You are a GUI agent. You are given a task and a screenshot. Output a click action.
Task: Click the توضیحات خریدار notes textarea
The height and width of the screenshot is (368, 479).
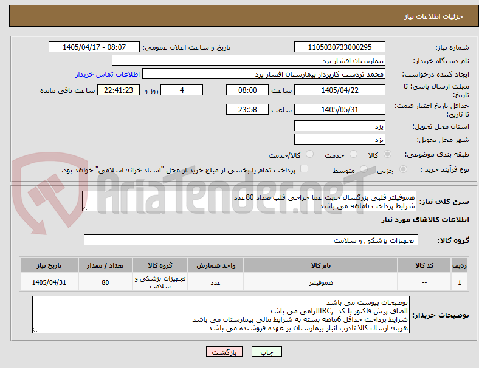pyautogui.click(x=221, y=315)
